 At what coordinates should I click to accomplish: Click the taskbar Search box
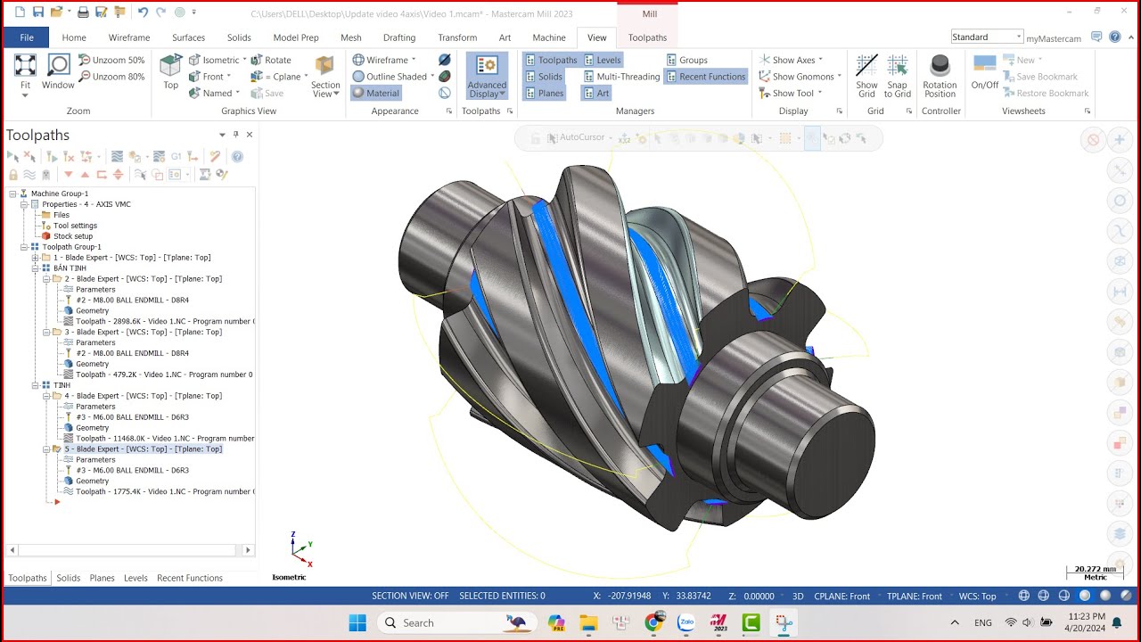tap(457, 622)
